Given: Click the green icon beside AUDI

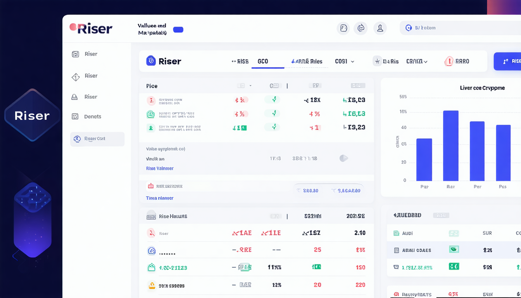Looking at the screenshot, I should pyautogui.click(x=396, y=233).
